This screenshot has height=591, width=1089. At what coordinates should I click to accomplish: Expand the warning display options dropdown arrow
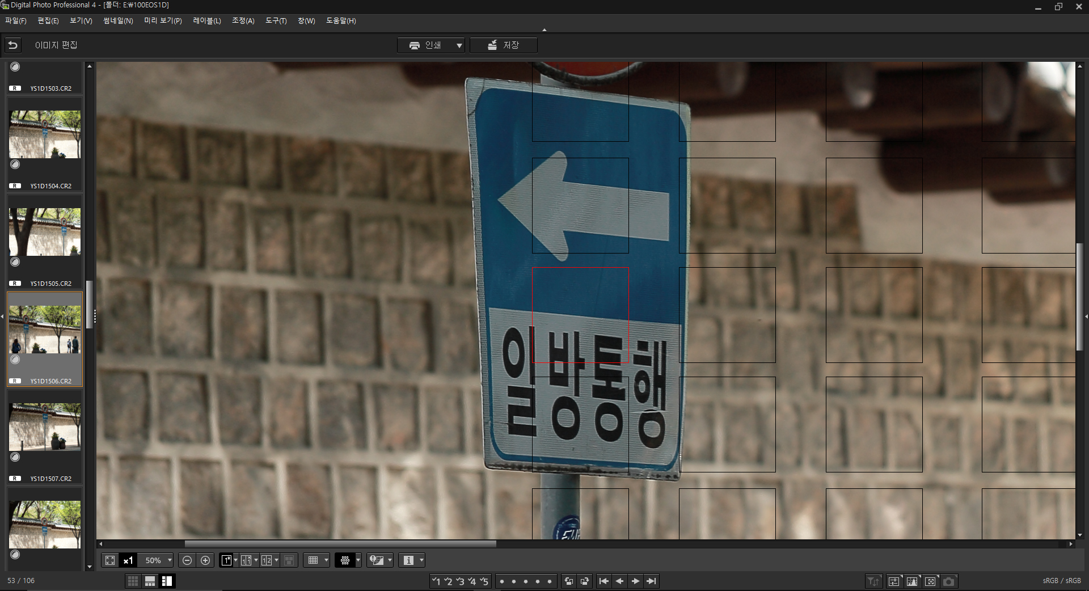390,560
